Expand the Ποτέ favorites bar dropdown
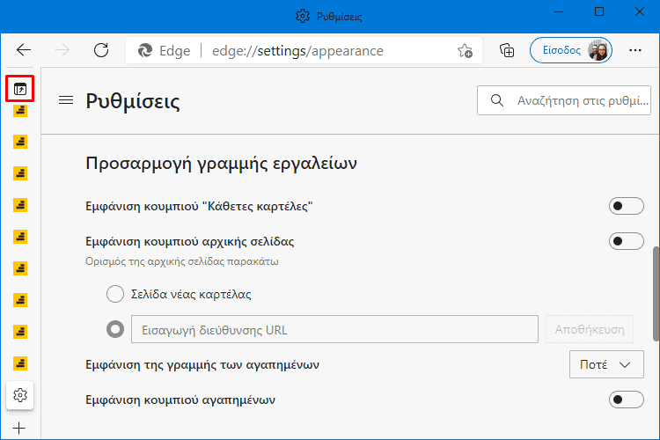The height and width of the screenshot is (440, 660). click(606, 364)
